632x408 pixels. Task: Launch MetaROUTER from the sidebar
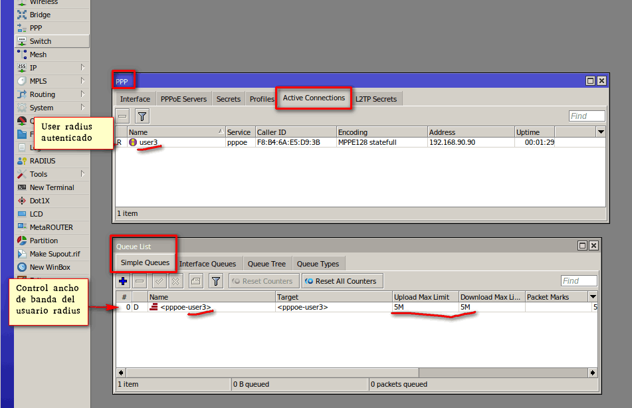click(47, 227)
